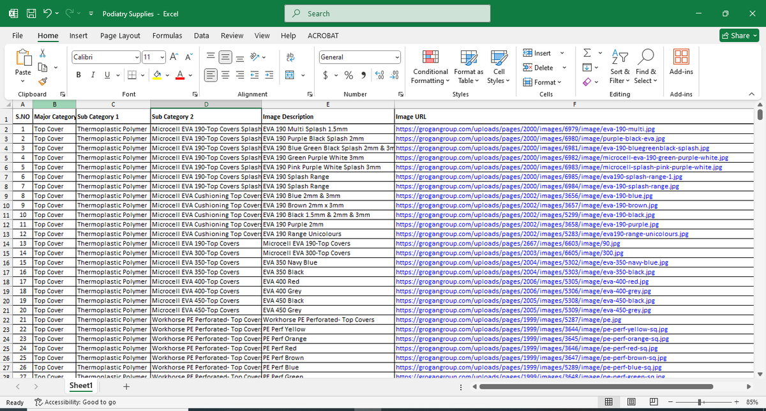
Task: Switch to Page Break Preview view
Action: click(654, 402)
